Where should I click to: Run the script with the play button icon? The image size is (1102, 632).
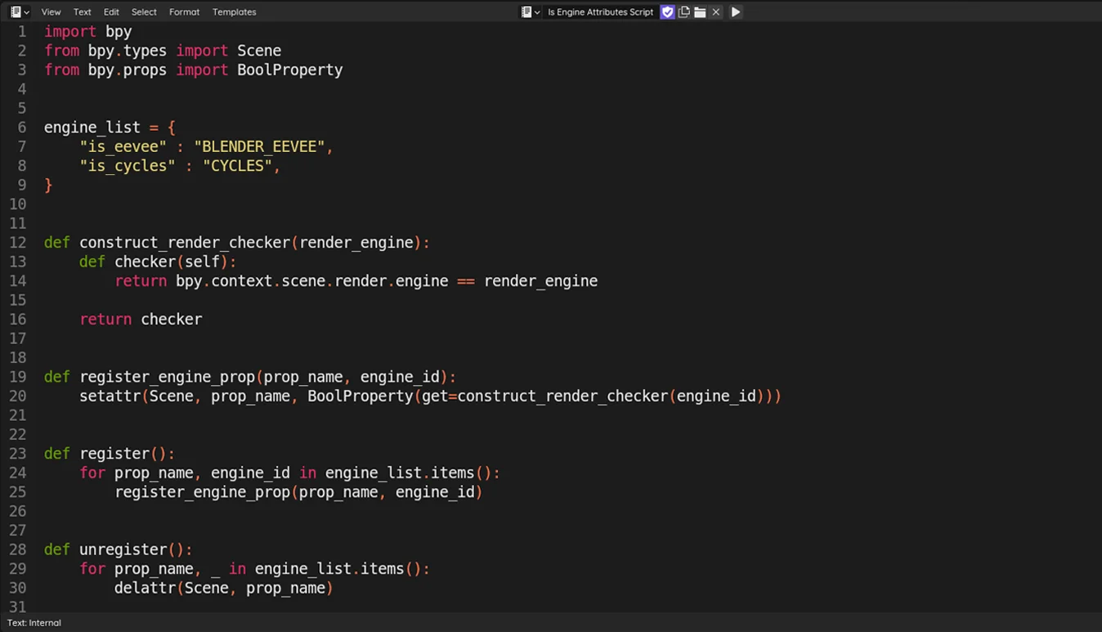734,11
